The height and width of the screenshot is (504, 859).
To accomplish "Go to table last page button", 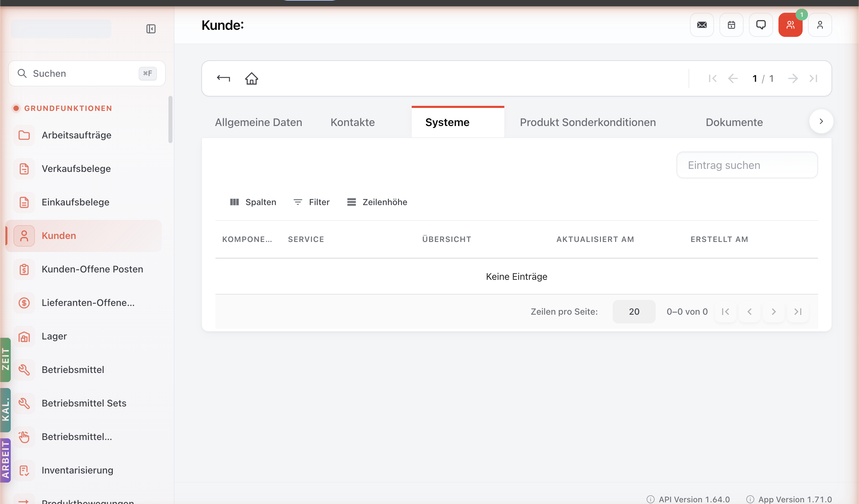I will (x=798, y=312).
